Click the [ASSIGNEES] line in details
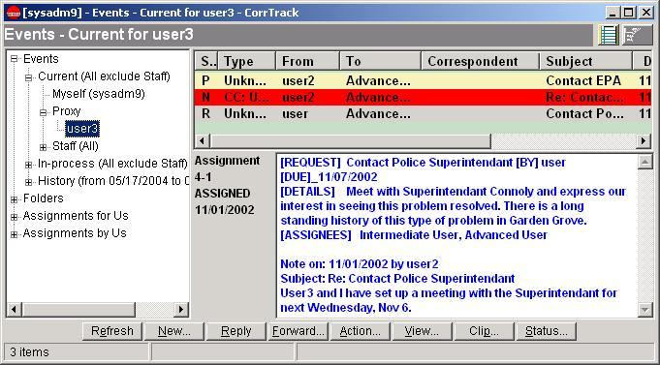 (414, 235)
